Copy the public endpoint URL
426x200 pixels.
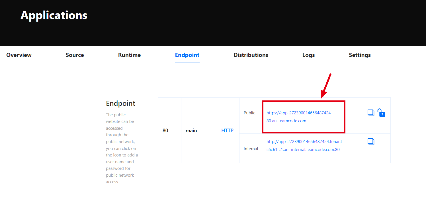pyautogui.click(x=371, y=113)
